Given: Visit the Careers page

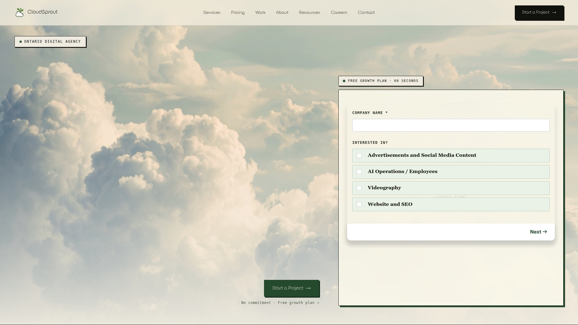Looking at the screenshot, I should tap(339, 13).
